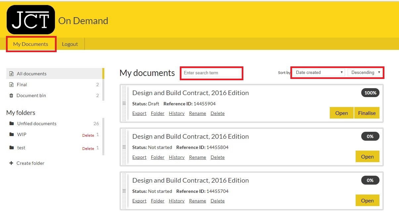Viewport: 399px width, 214px height.
Task: Click the Logout menu item
Action: click(70, 44)
